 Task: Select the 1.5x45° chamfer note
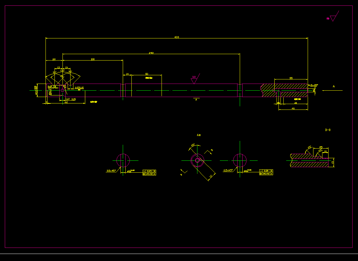[x=313, y=85]
